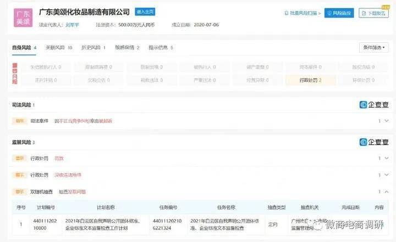Click the 欠税公告 0 risk tile
396x242 pixels.
(x=99, y=80)
